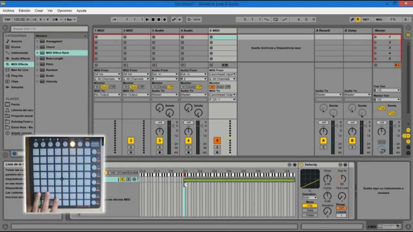
Task: Toggle the B Delay track activator
Action: [352, 140]
